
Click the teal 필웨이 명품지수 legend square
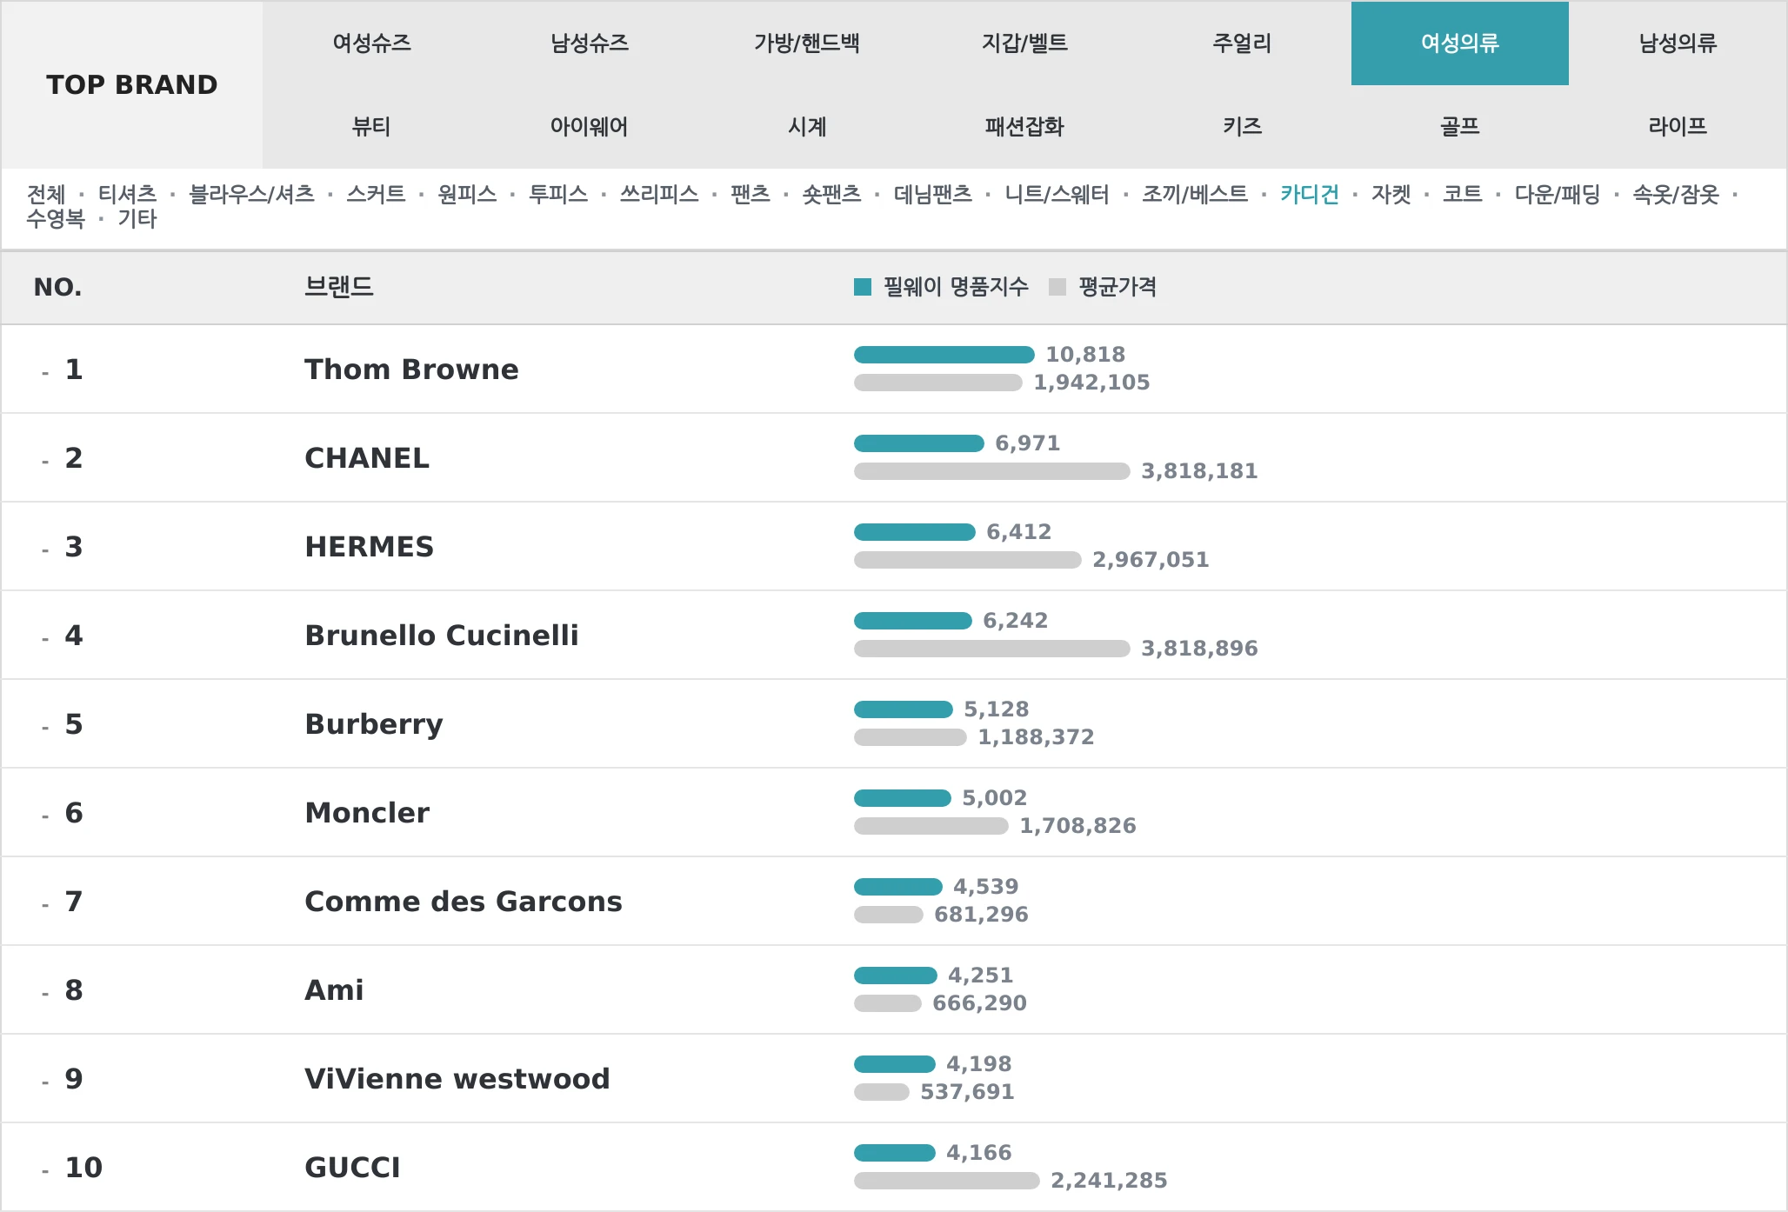tap(863, 287)
